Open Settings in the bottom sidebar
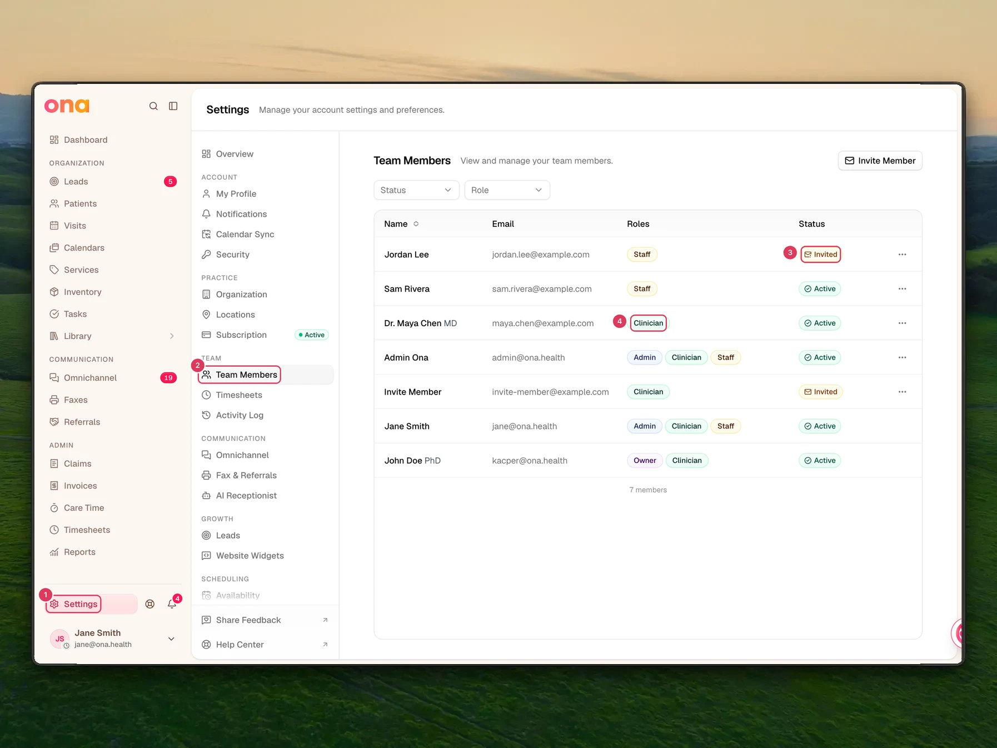This screenshot has height=748, width=997. pyautogui.click(x=91, y=604)
